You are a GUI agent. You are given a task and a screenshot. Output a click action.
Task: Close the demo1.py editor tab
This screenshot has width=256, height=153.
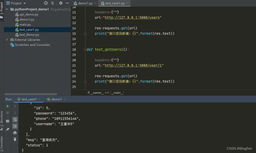[96, 3]
